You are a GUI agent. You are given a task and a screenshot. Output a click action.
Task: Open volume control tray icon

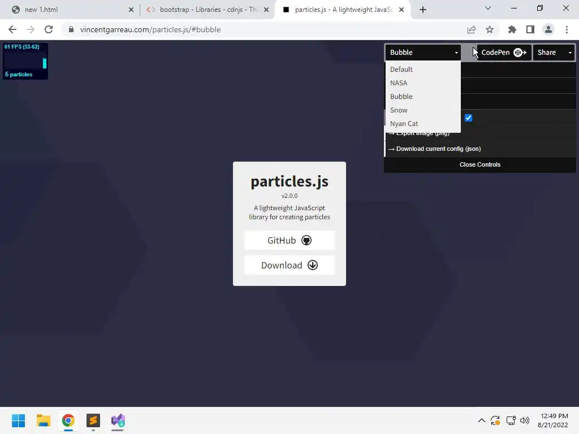tap(524, 420)
